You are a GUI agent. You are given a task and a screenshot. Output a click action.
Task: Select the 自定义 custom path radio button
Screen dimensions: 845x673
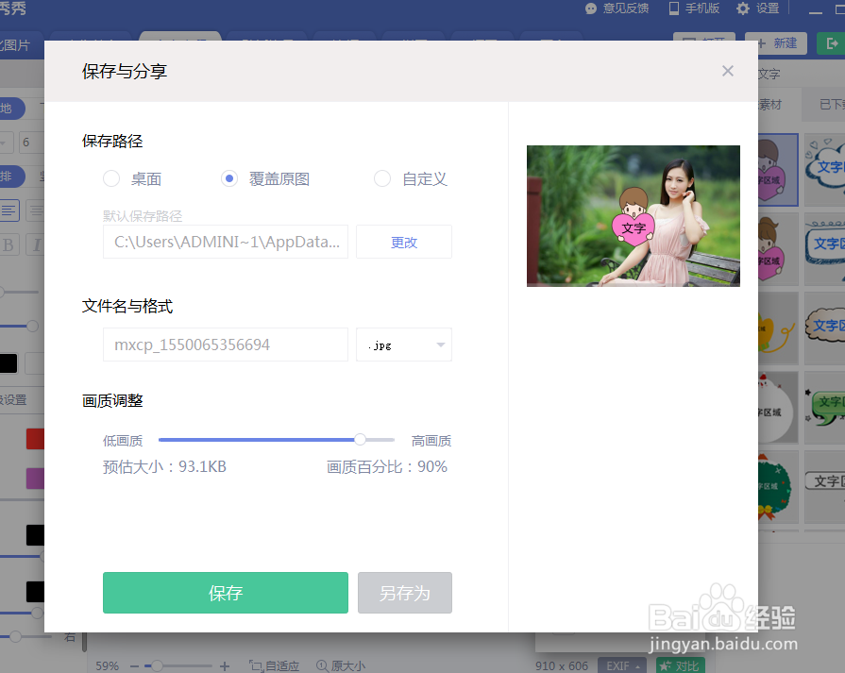click(381, 178)
